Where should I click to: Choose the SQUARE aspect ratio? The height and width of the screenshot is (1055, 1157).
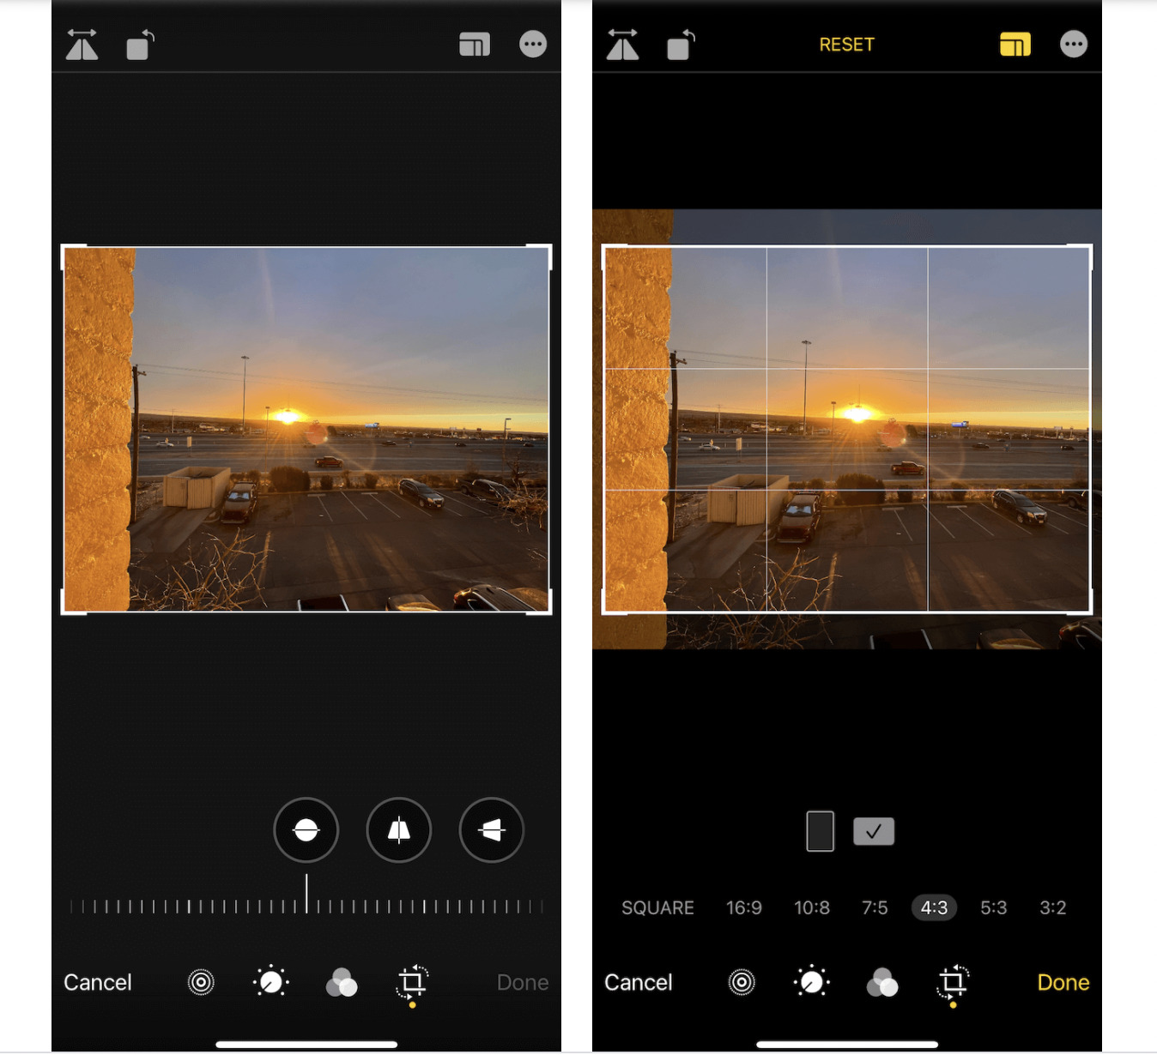click(x=657, y=907)
